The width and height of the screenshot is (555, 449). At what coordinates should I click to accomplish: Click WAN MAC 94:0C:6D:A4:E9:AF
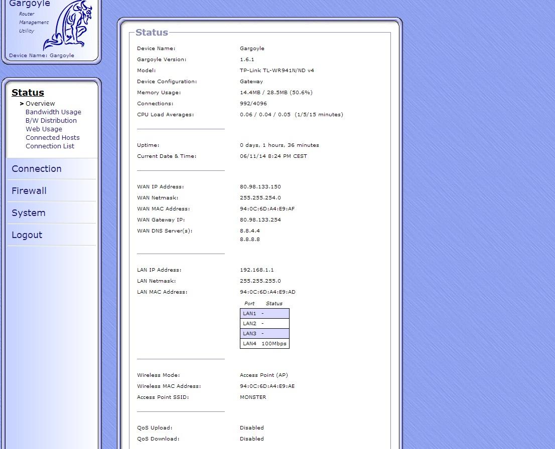(x=267, y=208)
